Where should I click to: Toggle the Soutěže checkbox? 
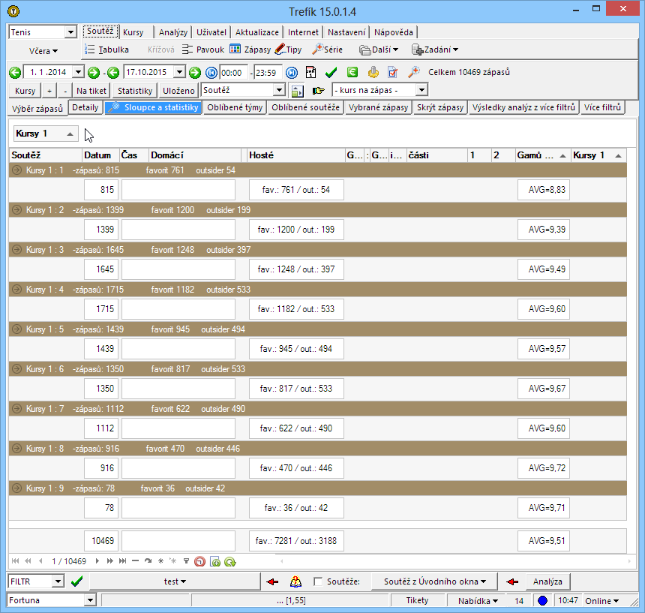point(318,581)
